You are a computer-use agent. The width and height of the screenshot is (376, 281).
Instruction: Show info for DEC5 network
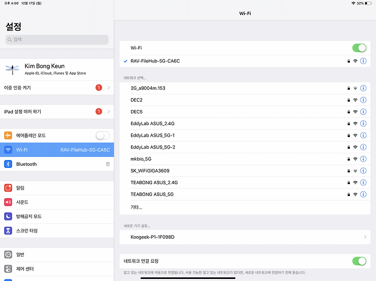point(363,112)
